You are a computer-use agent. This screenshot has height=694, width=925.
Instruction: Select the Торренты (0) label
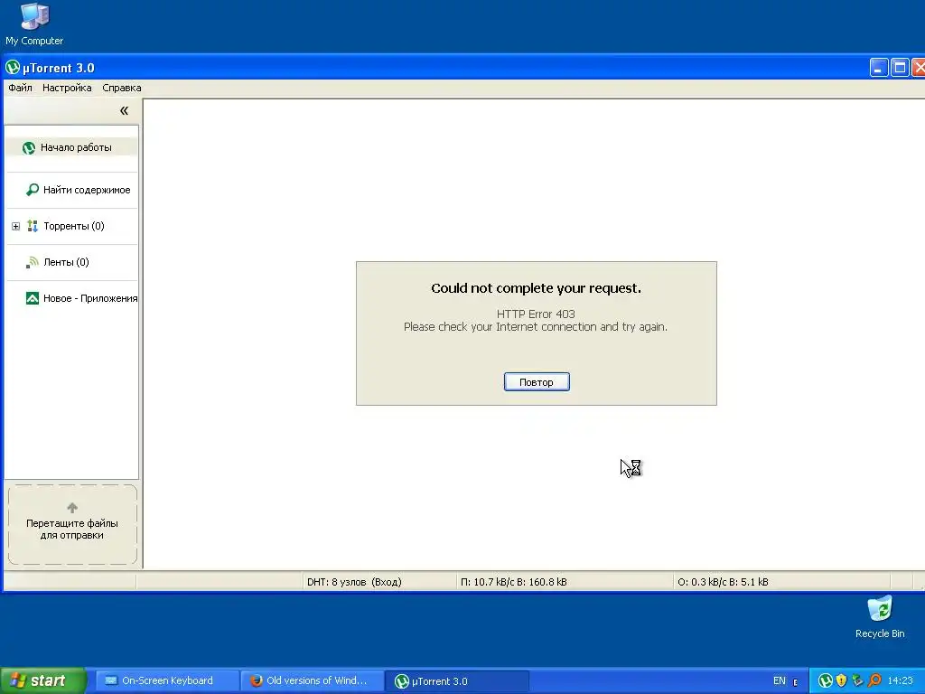click(x=74, y=226)
